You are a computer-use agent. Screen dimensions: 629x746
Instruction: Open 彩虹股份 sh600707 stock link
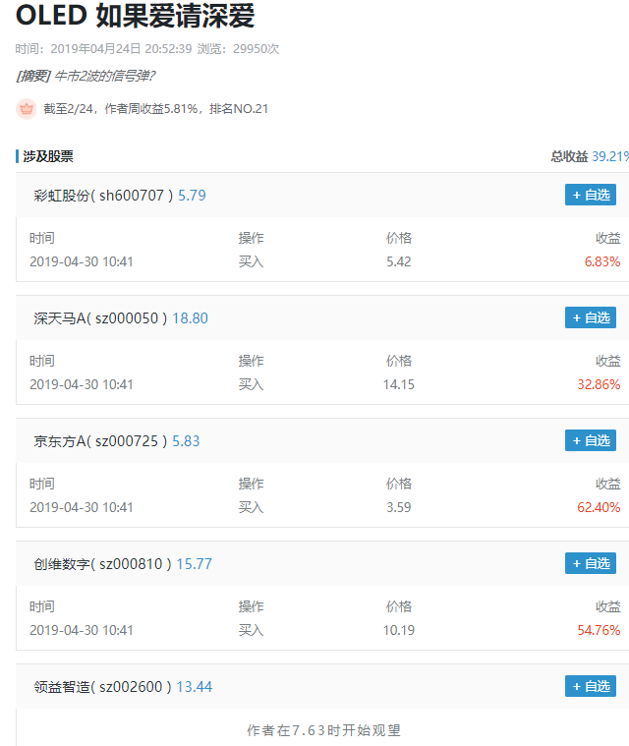pos(103,196)
